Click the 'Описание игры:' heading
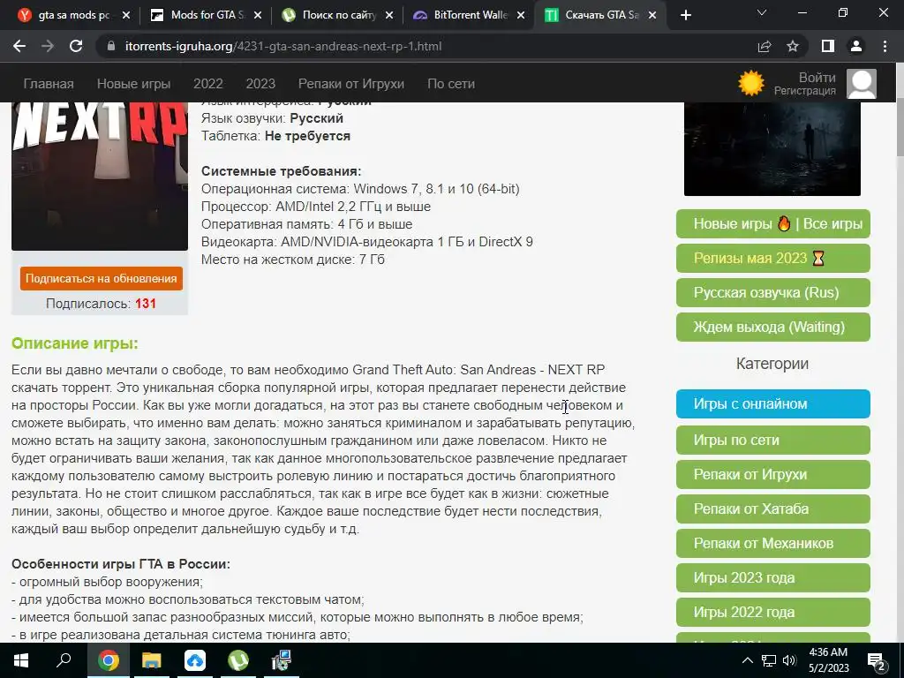The width and height of the screenshot is (904, 678). point(75,343)
